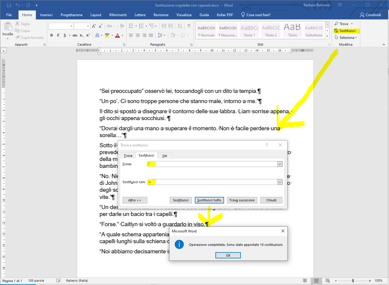Click the sort A-Z icon
The image size is (389, 285).
coord(180,26)
